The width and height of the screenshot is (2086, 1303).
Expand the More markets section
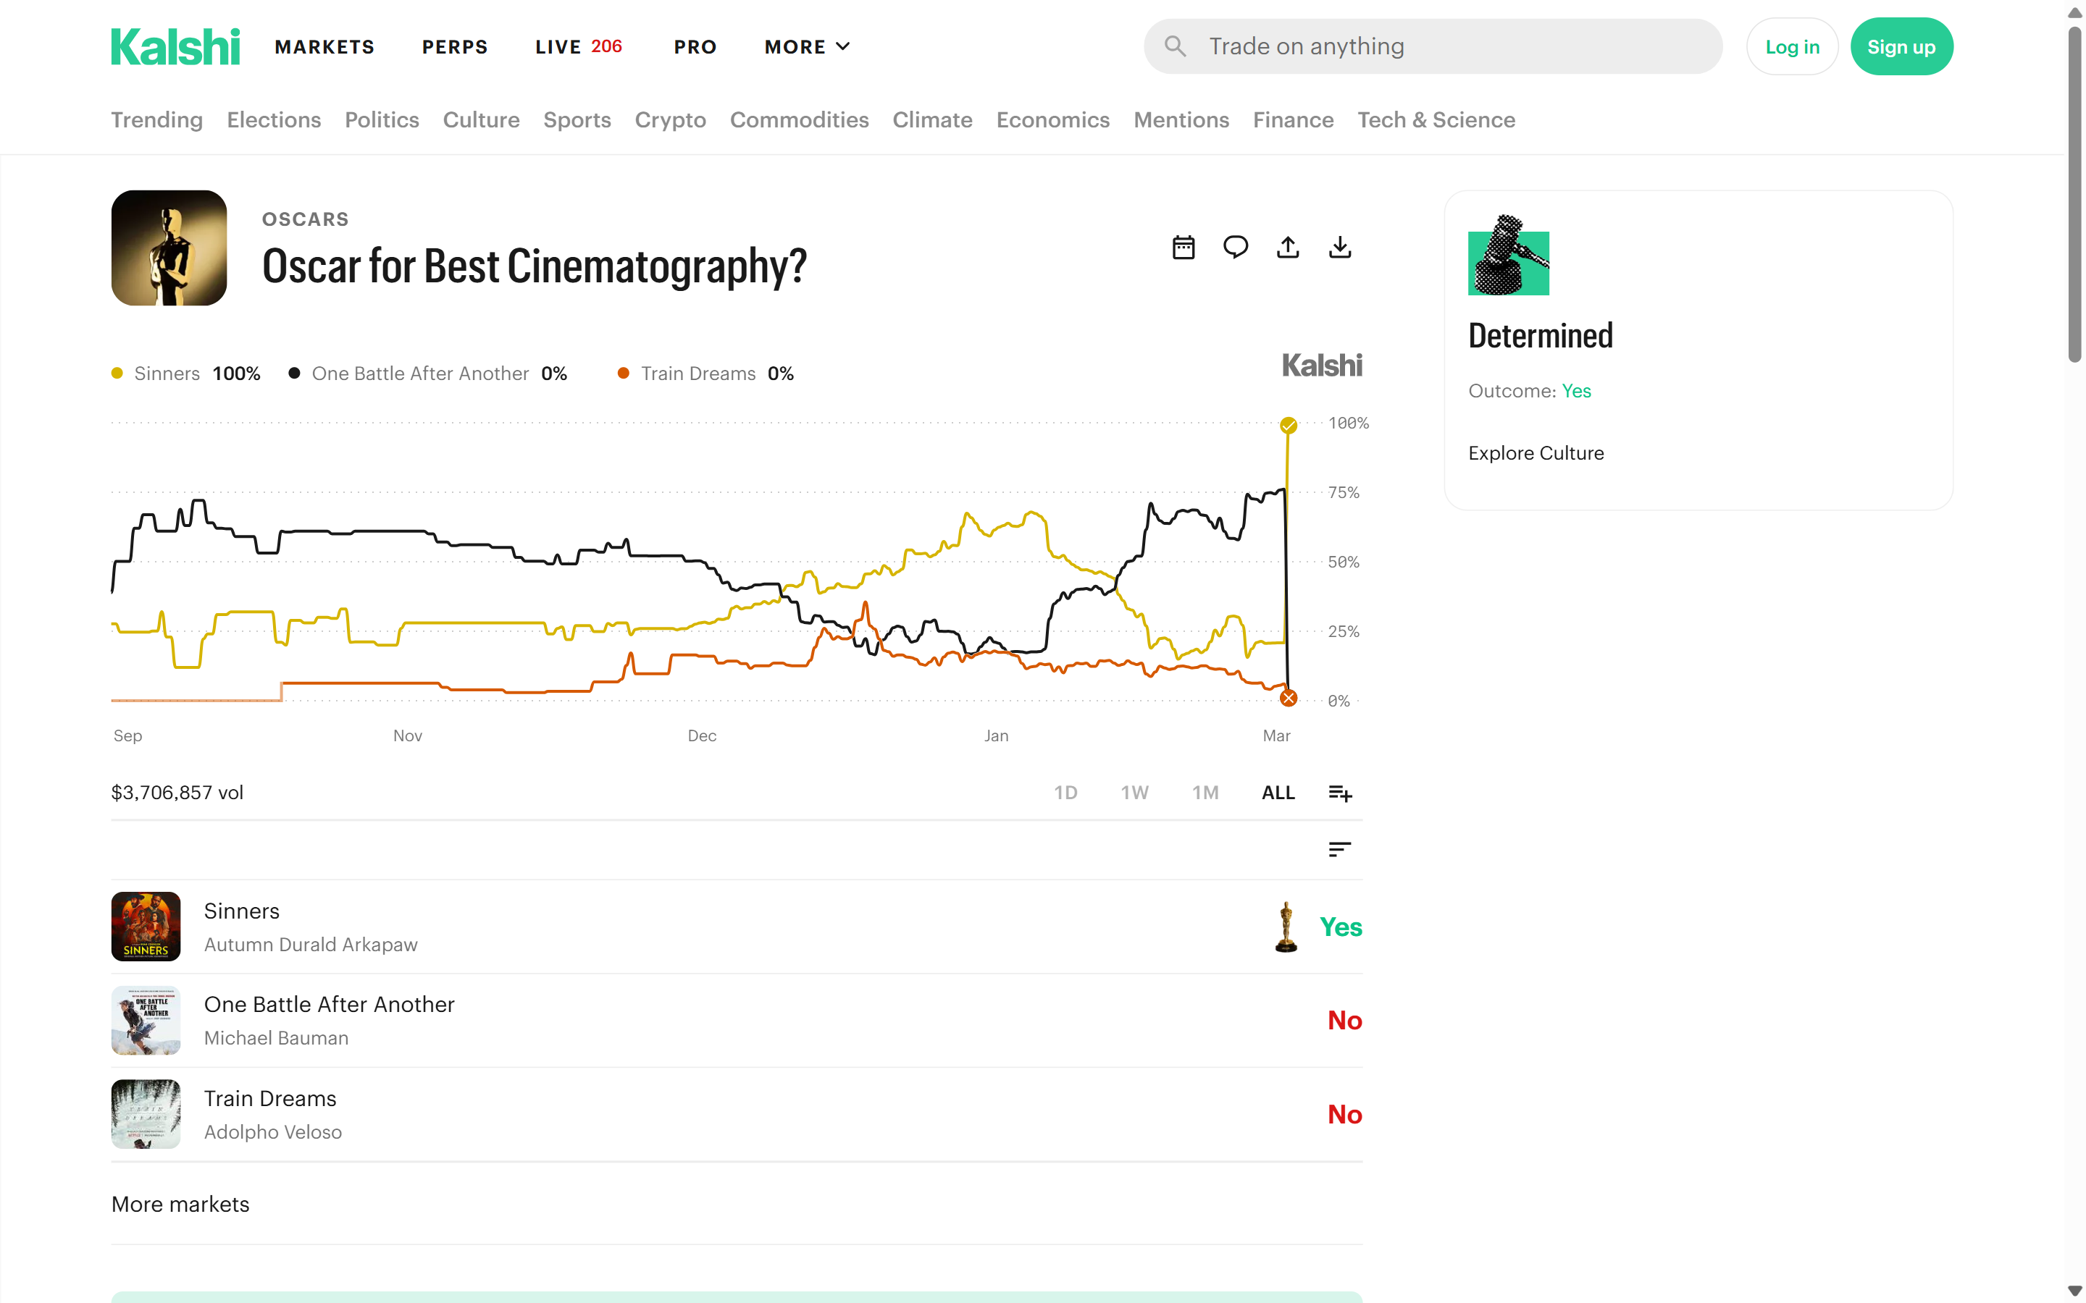(180, 1204)
